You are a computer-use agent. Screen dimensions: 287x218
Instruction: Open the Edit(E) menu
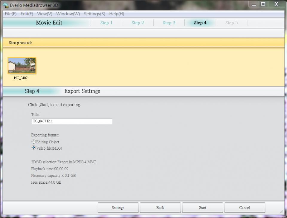[27, 14]
